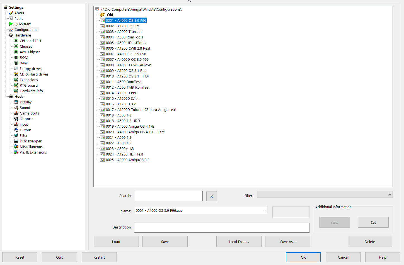Focus the Search input field
404x265 pixels.
point(168,196)
